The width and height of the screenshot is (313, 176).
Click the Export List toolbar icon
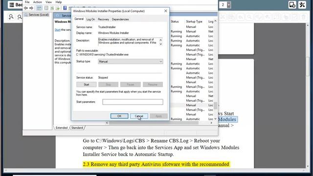pos(58,8)
